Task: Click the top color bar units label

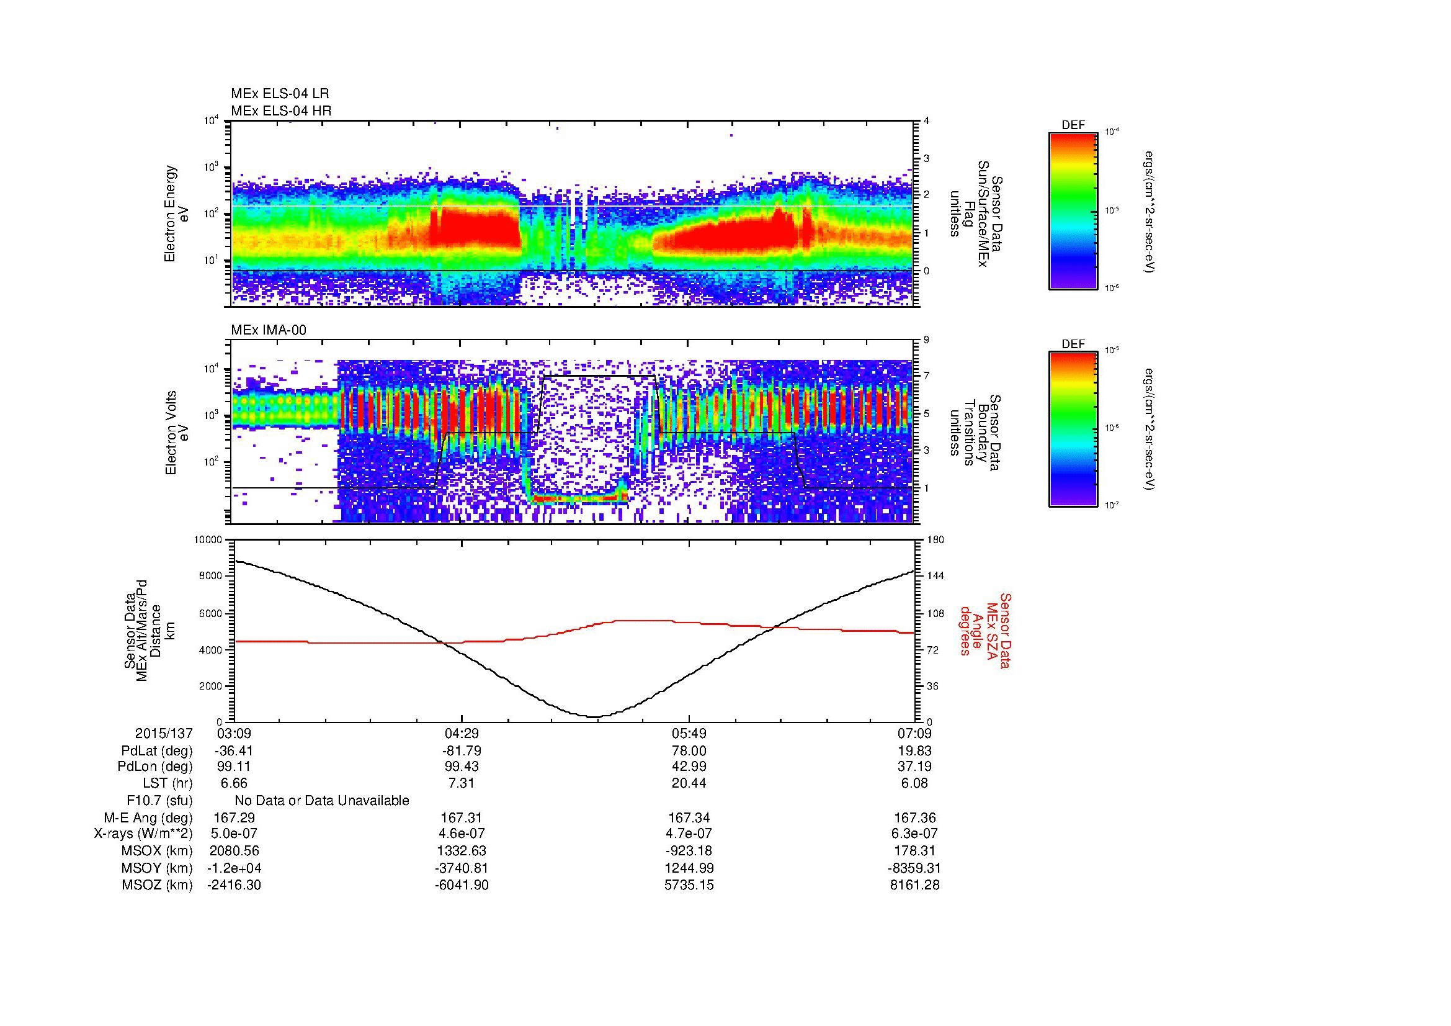Action: click(1149, 212)
